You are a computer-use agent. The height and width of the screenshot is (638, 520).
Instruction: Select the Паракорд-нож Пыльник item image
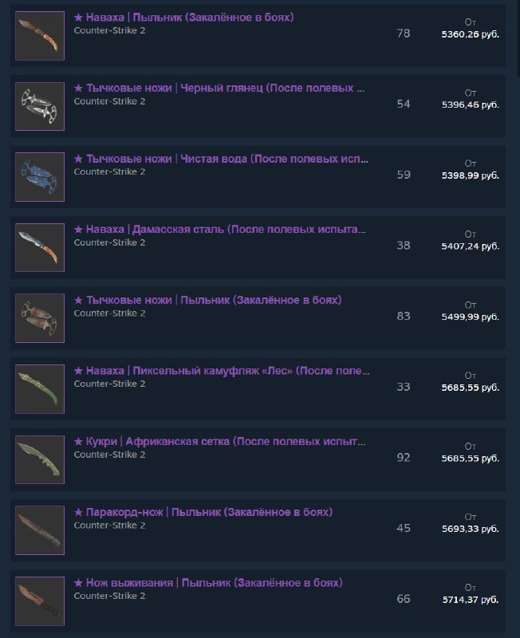pos(40,530)
